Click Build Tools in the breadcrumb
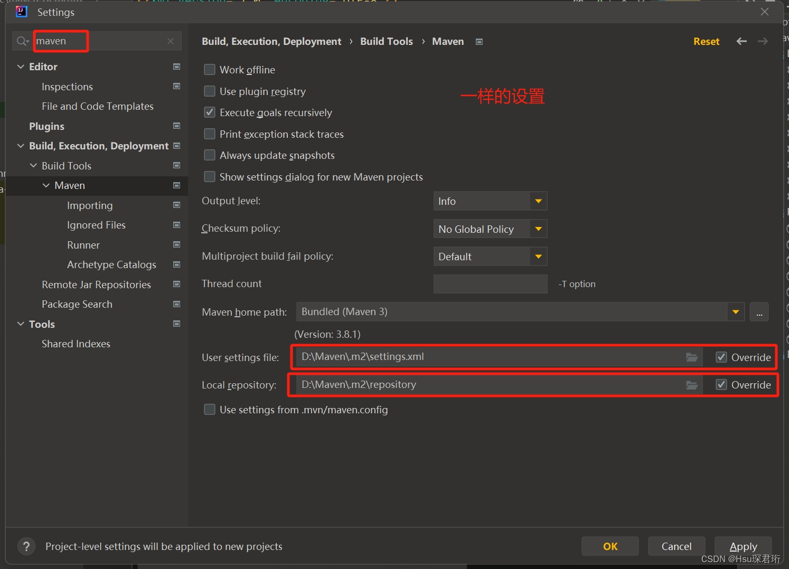The width and height of the screenshot is (789, 569). [387, 41]
